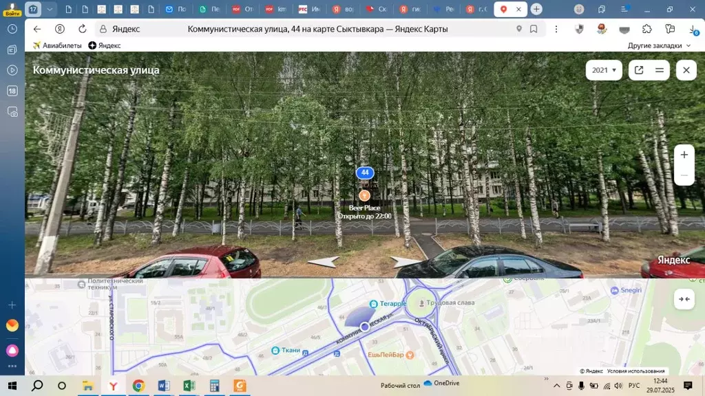Open the video player icon in left sidebar
The width and height of the screenshot is (705, 396).
[12, 70]
